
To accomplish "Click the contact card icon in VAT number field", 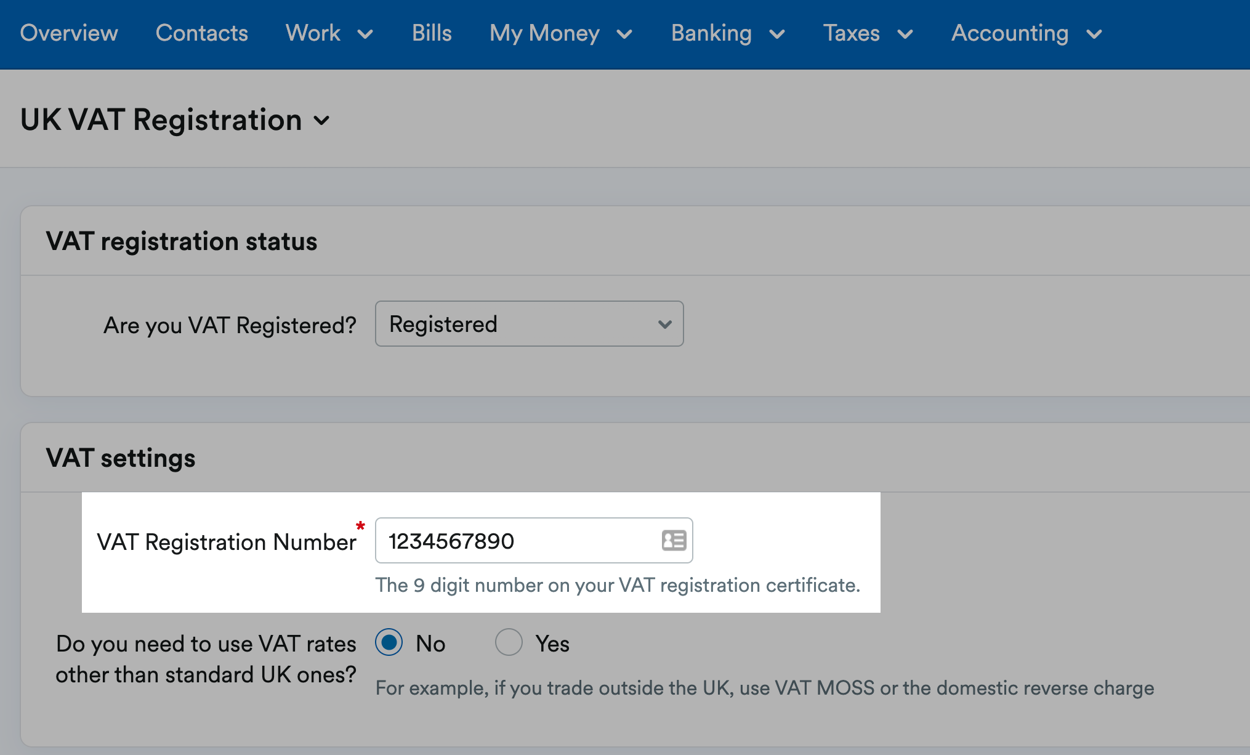I will point(674,541).
